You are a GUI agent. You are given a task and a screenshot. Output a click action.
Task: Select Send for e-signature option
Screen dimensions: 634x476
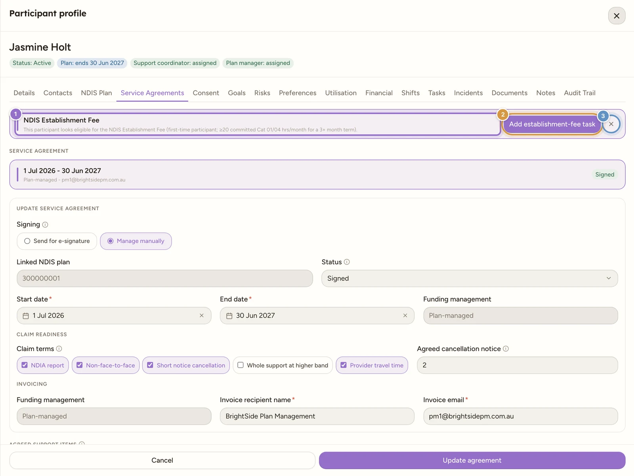(x=57, y=241)
